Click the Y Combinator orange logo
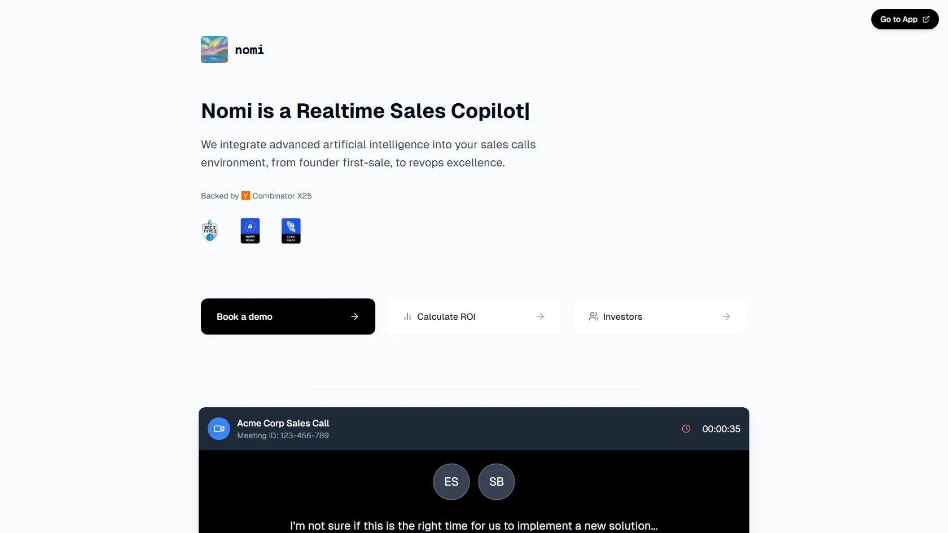 coord(245,196)
